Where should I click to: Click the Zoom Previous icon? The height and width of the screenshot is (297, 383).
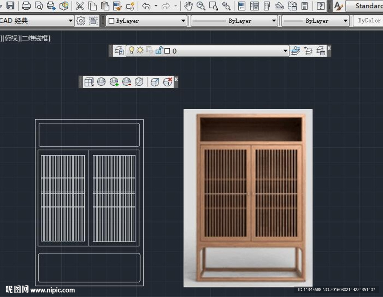pyautogui.click(x=226, y=5)
